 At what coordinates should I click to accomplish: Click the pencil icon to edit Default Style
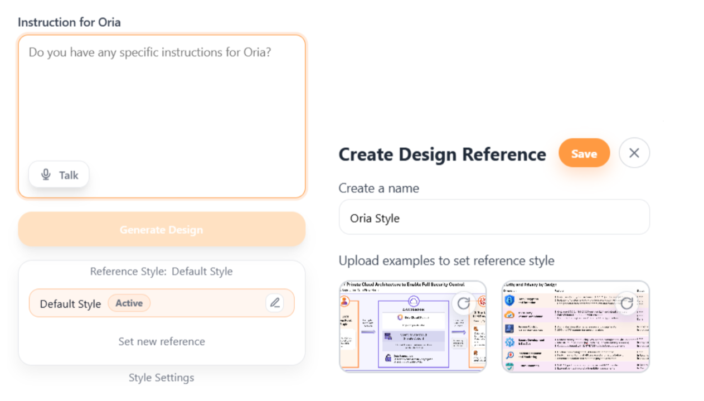pyautogui.click(x=275, y=302)
